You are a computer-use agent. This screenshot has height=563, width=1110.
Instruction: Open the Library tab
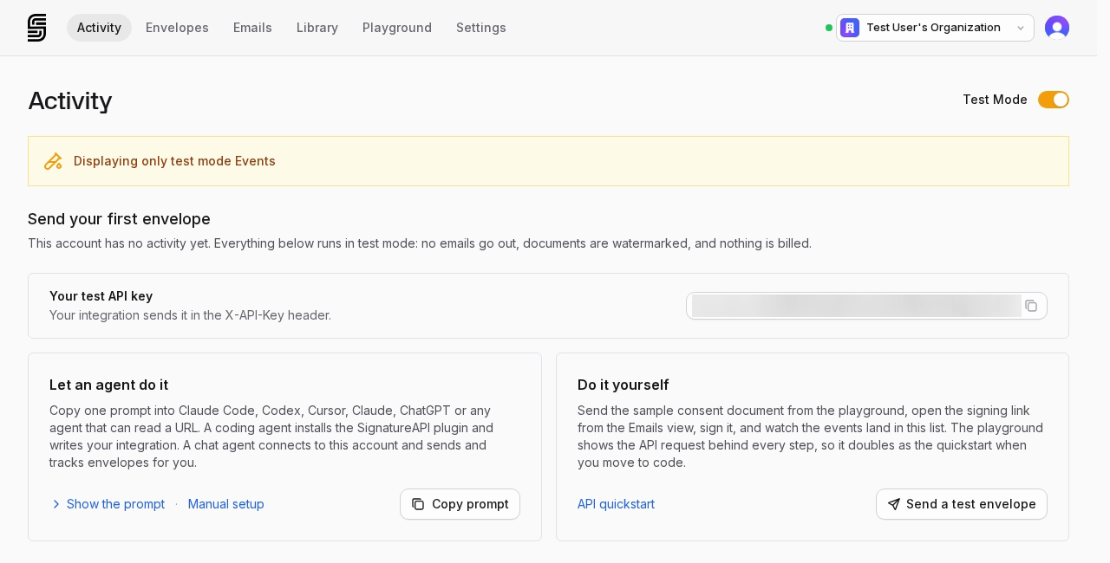point(317,28)
